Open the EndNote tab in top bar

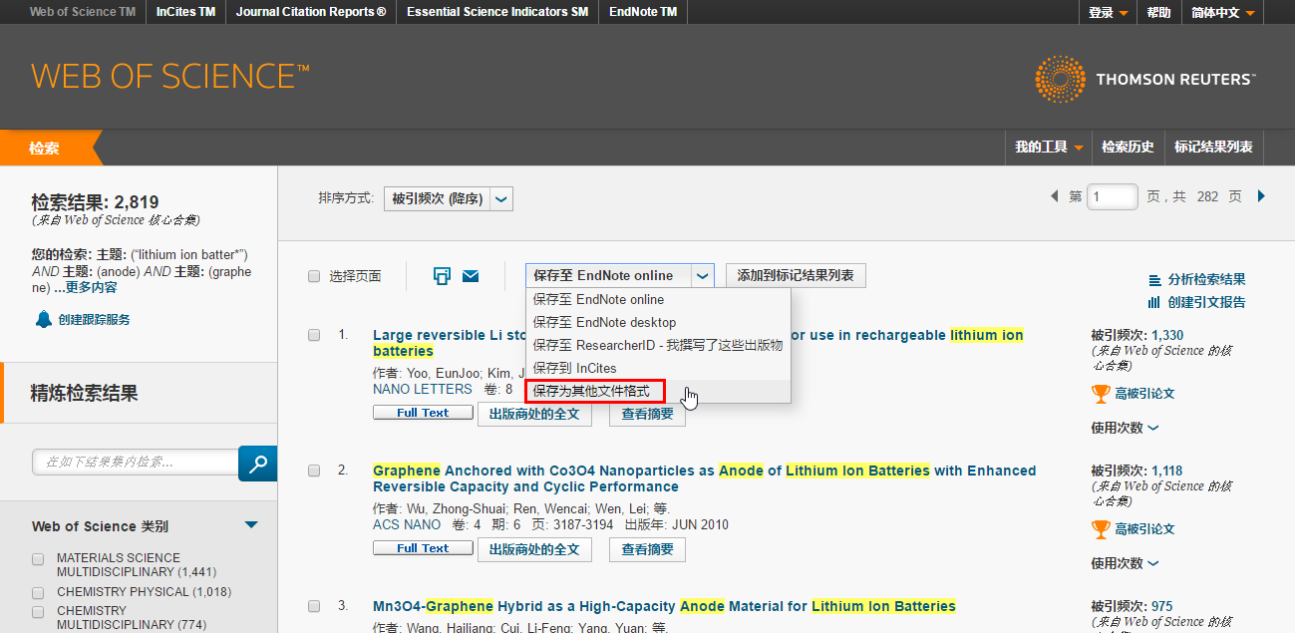tap(643, 13)
